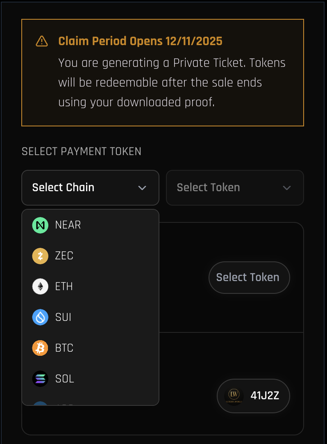This screenshot has width=327, height=444.
Task: Click the Select Chain chevron arrow
Action: pos(142,188)
